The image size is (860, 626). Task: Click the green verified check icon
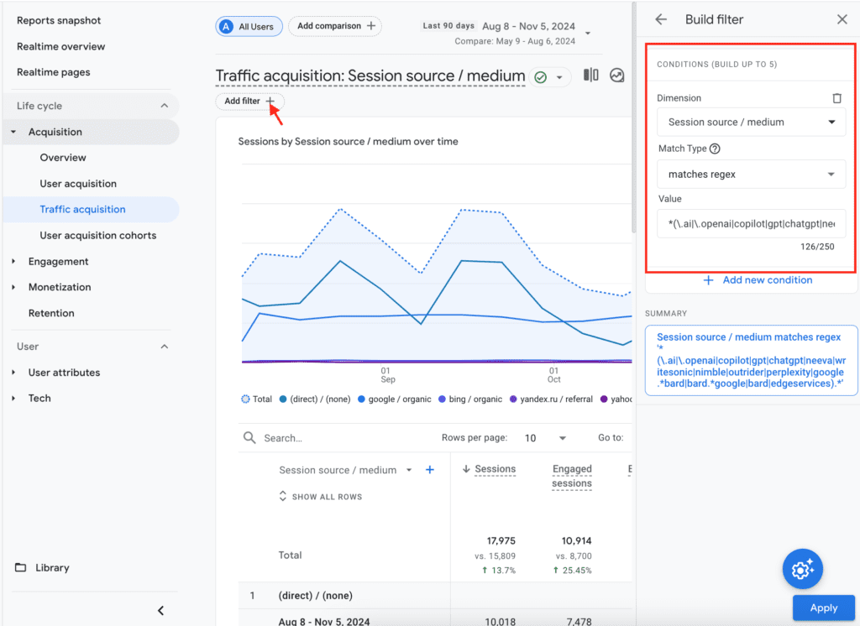(540, 77)
